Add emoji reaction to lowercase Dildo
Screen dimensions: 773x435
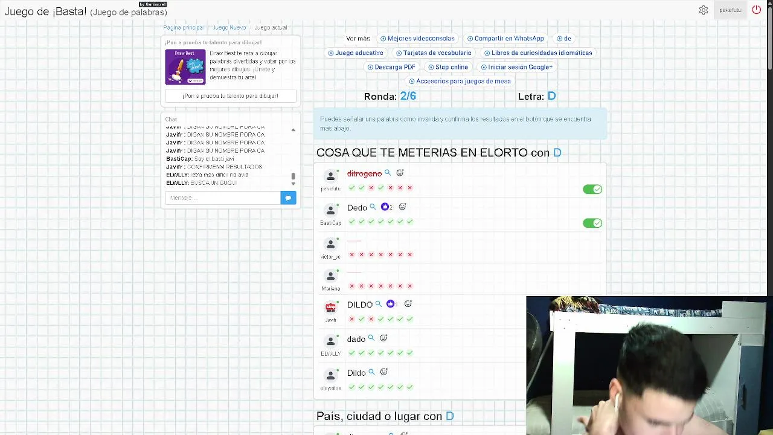pyautogui.click(x=383, y=372)
